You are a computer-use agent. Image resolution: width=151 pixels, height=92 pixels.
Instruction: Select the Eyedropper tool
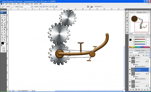(5, 37)
